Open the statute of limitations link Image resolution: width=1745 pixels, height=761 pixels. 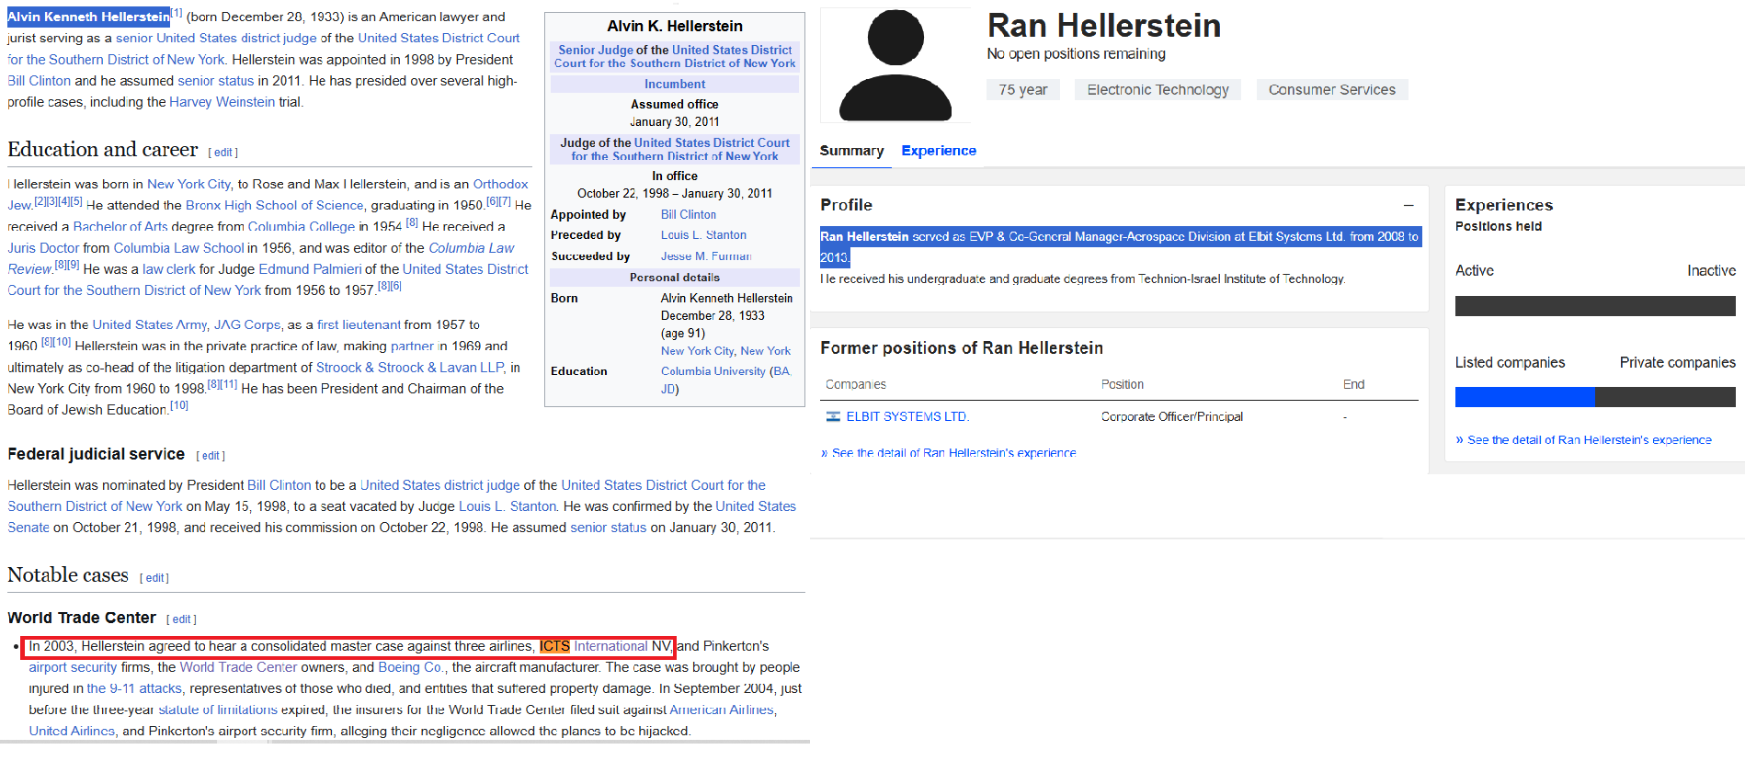(218, 710)
